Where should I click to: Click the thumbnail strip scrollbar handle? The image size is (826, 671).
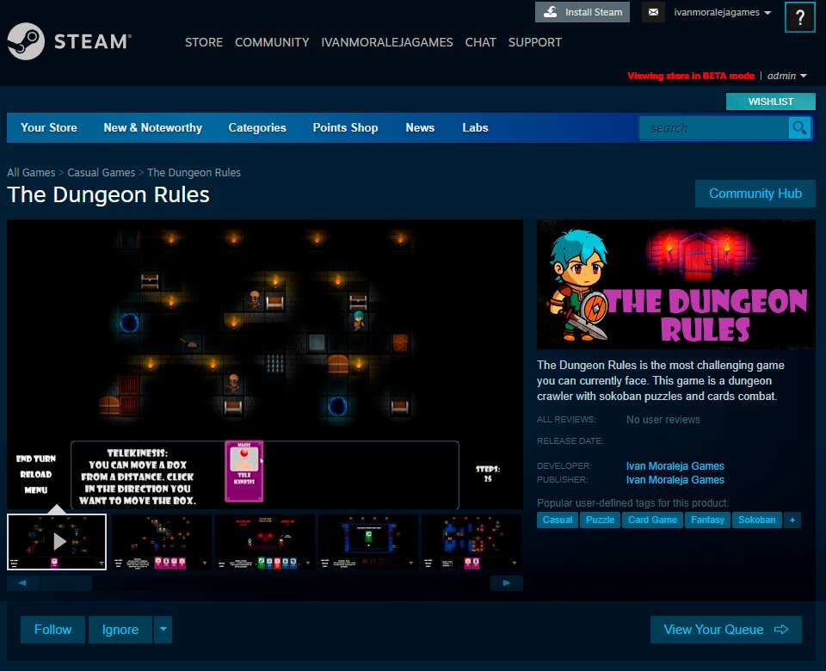[x=66, y=583]
